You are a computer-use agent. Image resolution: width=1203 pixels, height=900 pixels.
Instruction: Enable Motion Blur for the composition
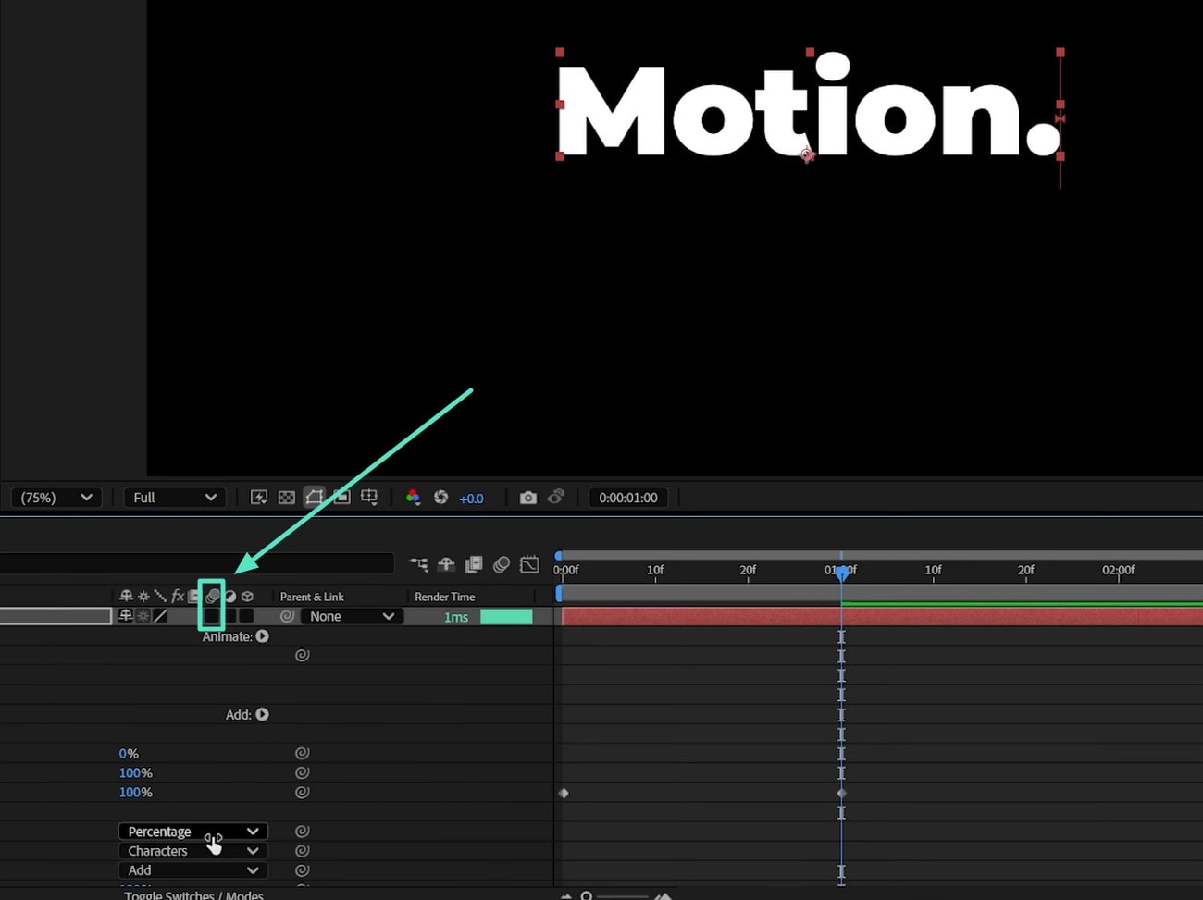coord(502,564)
